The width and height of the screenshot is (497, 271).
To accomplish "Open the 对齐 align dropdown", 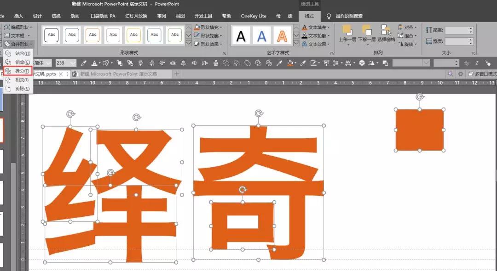I will click(408, 27).
